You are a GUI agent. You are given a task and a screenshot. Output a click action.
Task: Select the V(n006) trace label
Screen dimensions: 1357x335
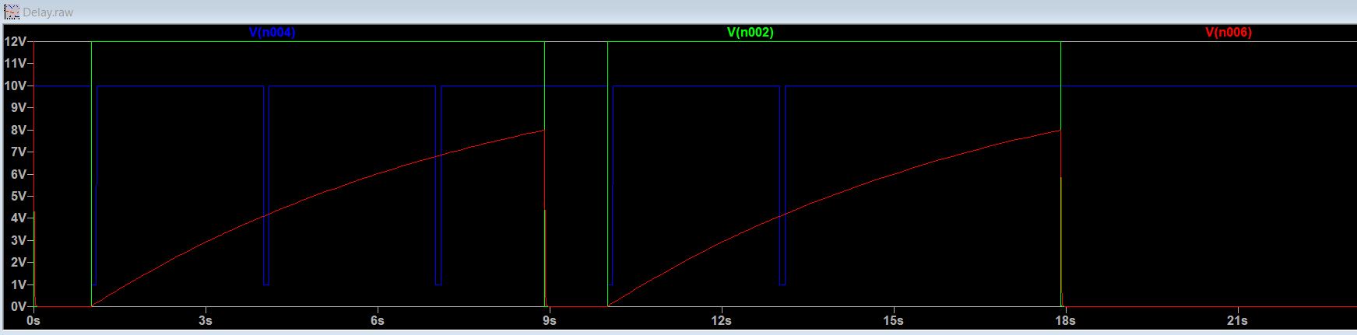click(x=1229, y=32)
